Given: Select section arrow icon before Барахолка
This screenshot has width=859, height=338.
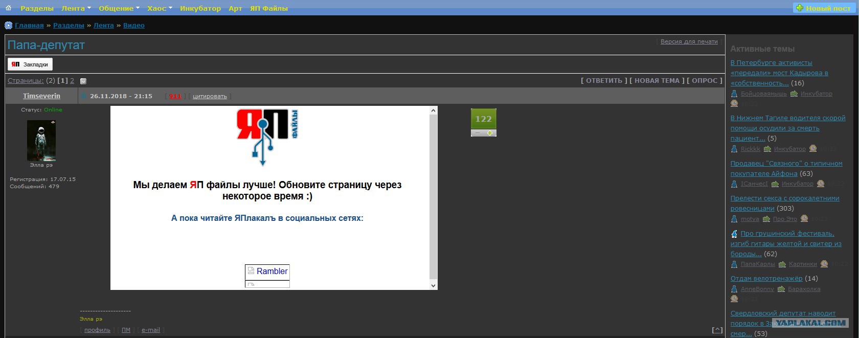Looking at the screenshot, I should pos(781,289).
